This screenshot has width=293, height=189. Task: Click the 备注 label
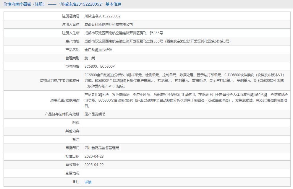click(76, 140)
